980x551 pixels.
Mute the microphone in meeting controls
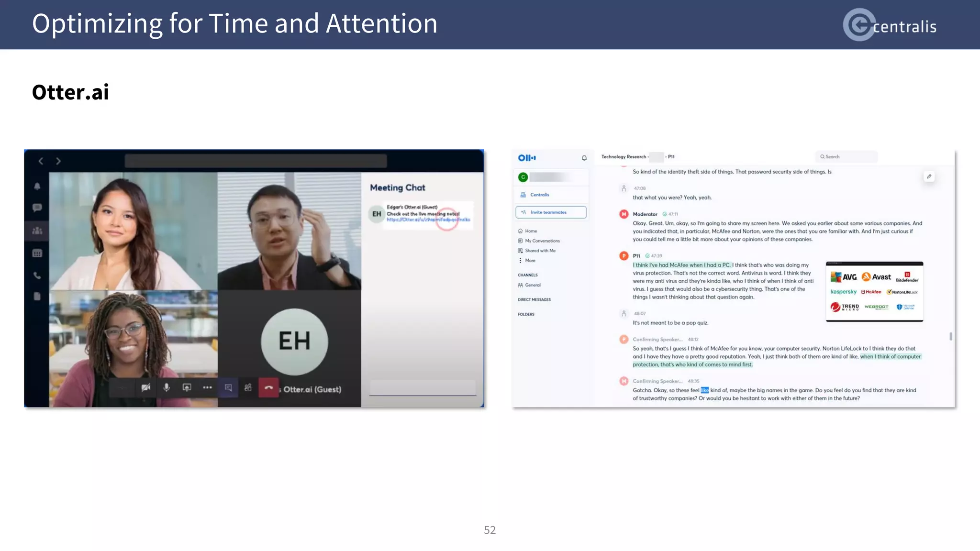point(167,387)
